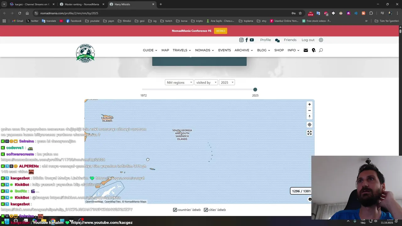
Task: Open 2025 year dropdown
Action: tap(227, 82)
